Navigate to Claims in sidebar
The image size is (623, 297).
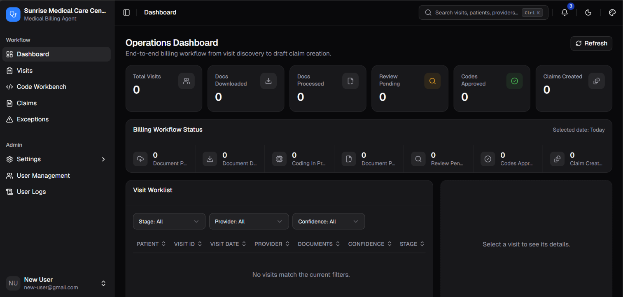[57, 103]
